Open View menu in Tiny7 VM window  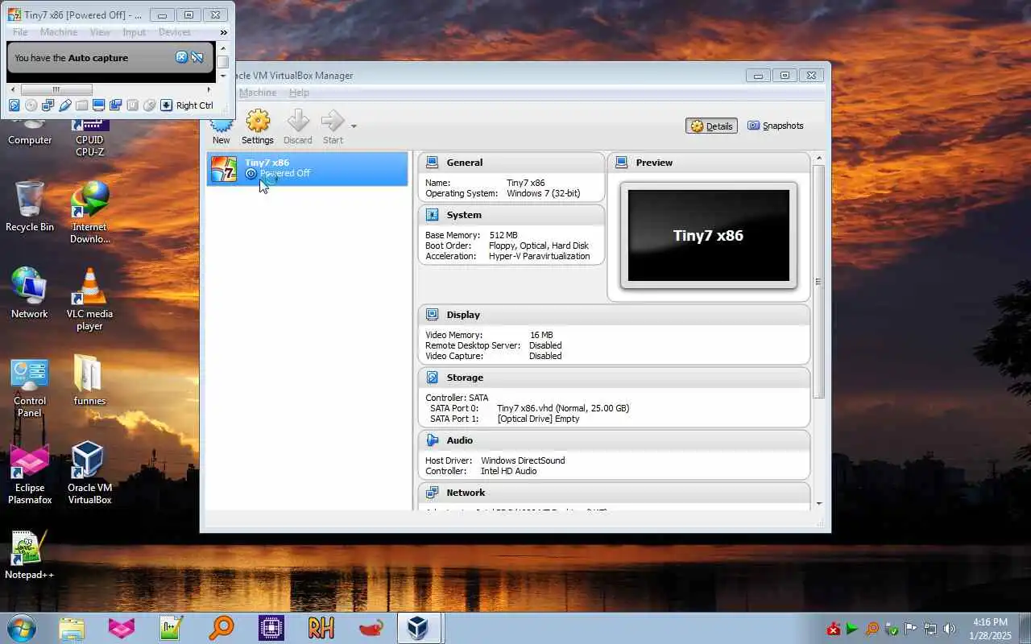[100, 32]
